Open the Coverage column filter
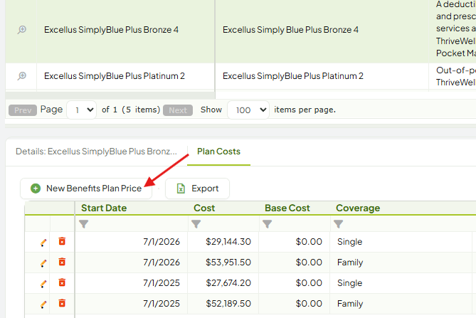Screen dimensions: 476x318 [x=338, y=224]
